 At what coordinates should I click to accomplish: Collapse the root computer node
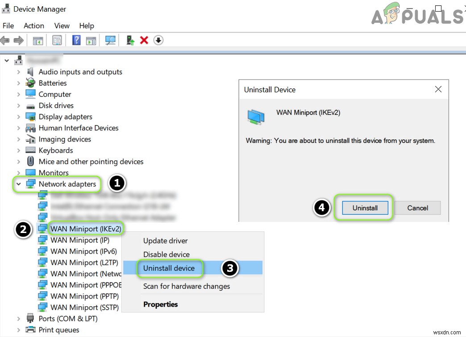click(x=7, y=61)
